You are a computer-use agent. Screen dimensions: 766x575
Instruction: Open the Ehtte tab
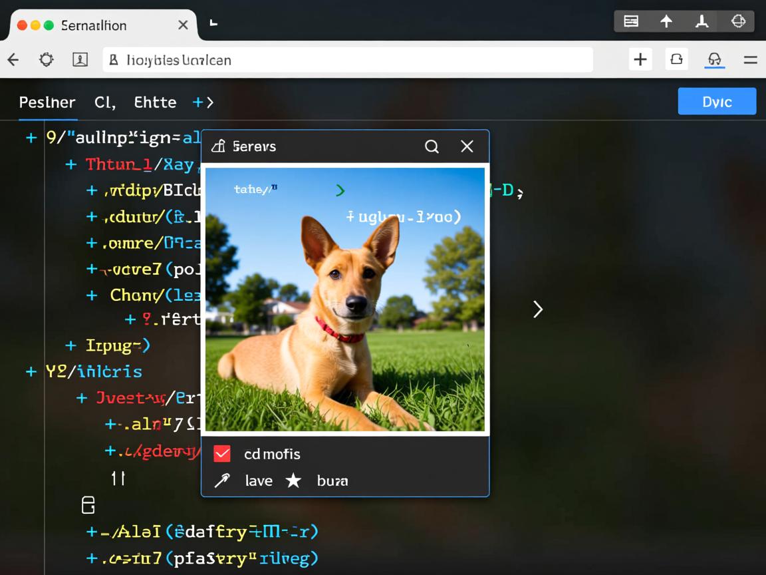coord(155,102)
